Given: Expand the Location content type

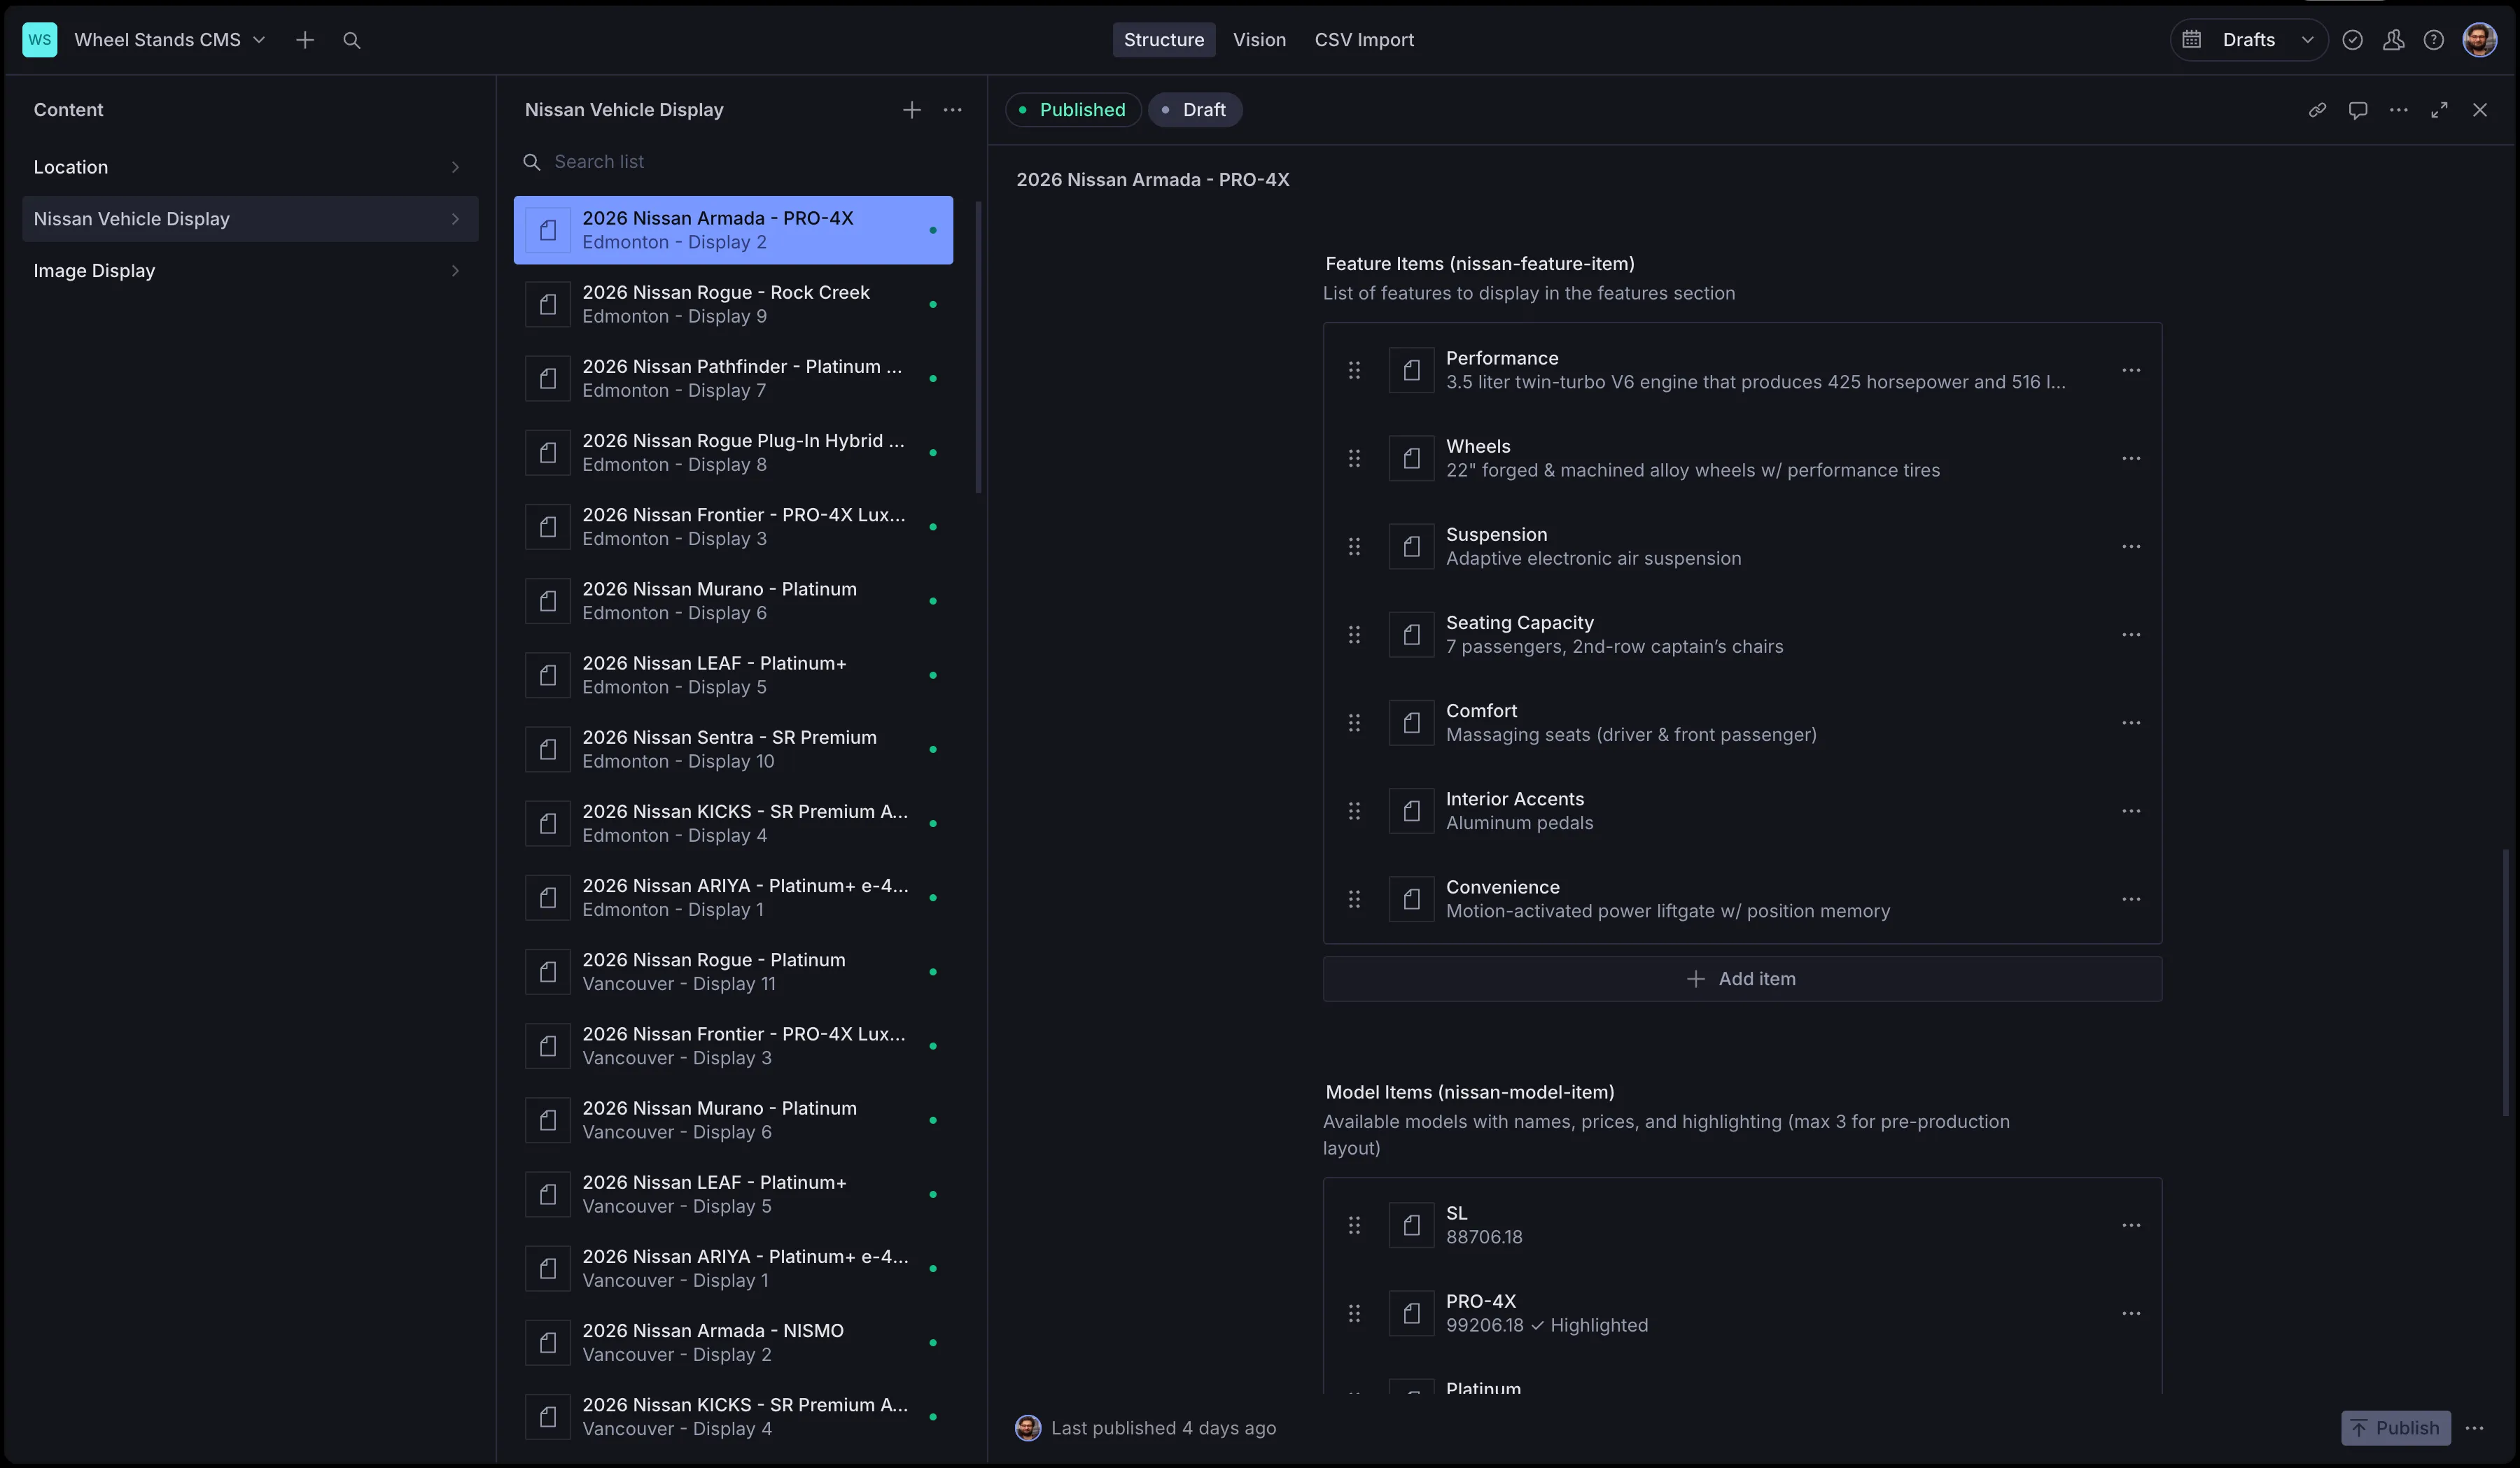Looking at the screenshot, I should pyautogui.click(x=250, y=167).
